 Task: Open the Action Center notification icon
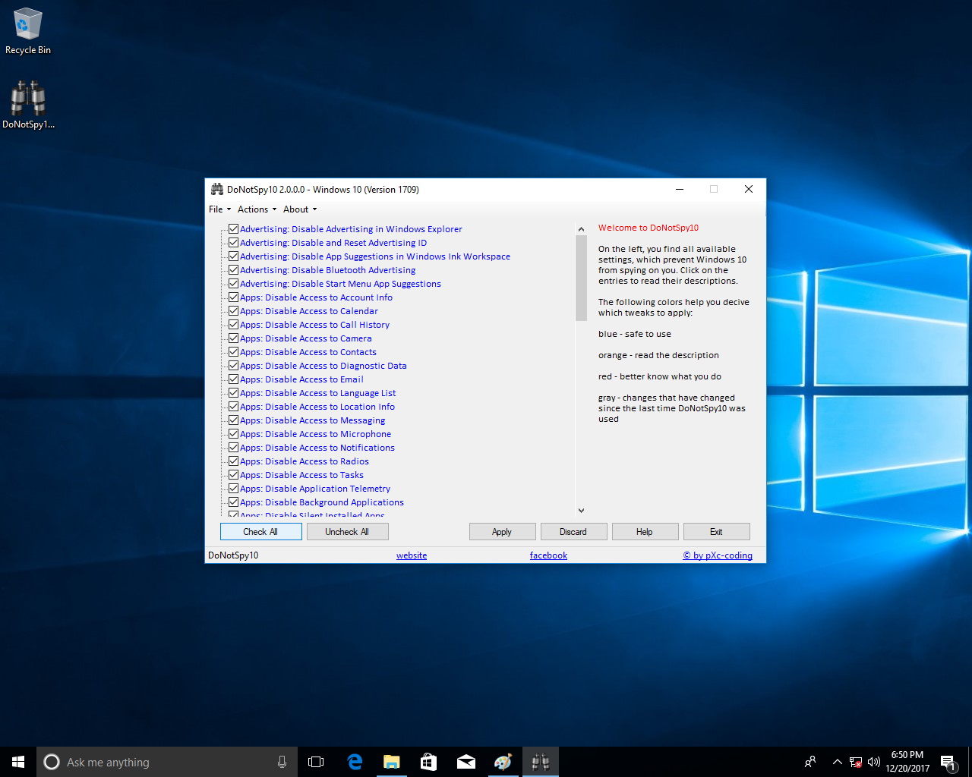(x=948, y=762)
